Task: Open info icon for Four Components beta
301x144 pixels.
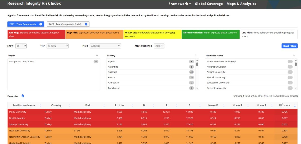Action: click(x=86, y=24)
